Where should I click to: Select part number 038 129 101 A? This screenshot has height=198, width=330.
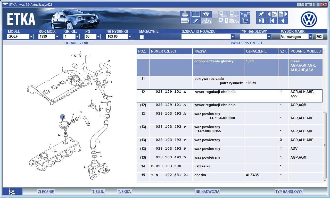pos(171,105)
